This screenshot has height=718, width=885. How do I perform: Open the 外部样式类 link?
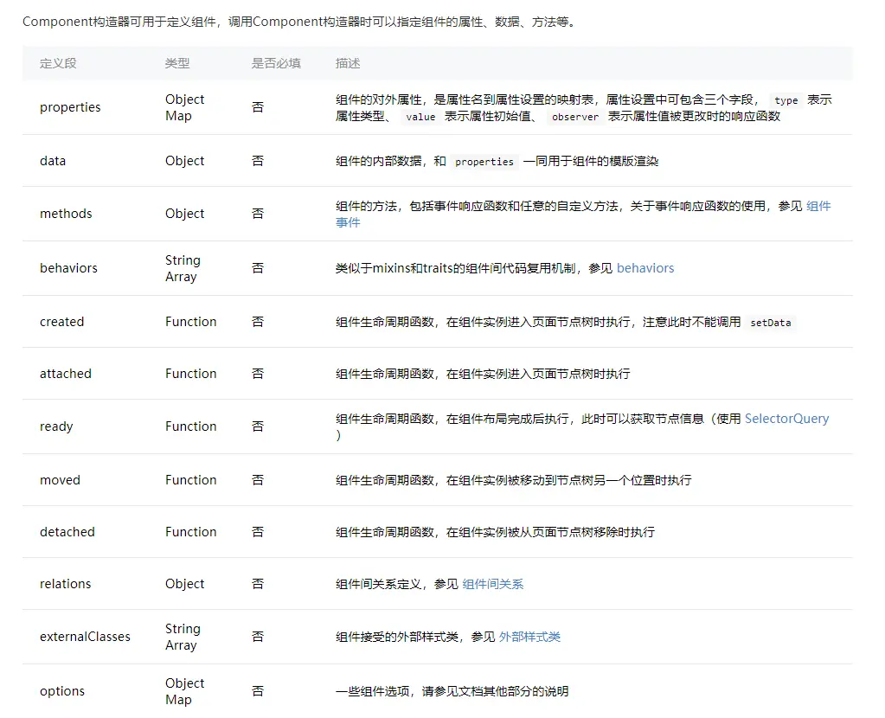[x=529, y=637]
